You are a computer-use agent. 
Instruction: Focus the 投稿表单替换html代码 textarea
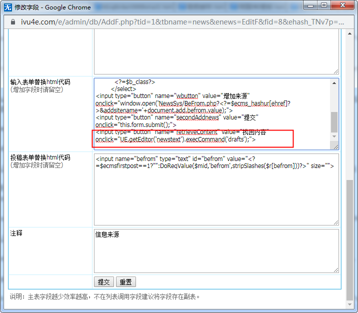click(216, 196)
